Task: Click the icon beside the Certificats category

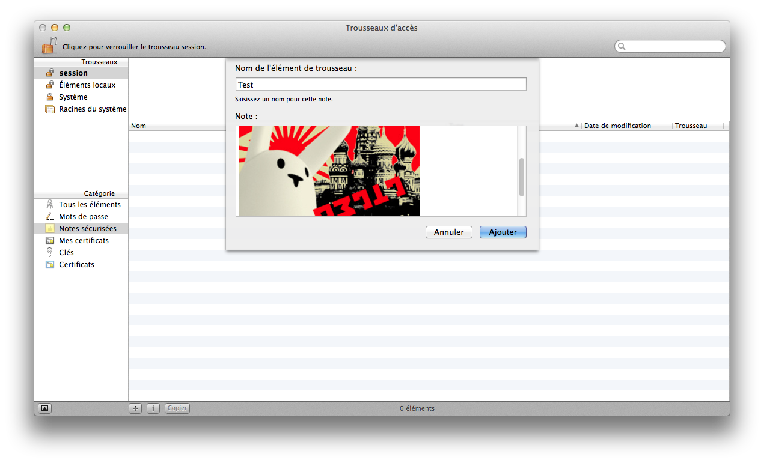Action: 50,265
